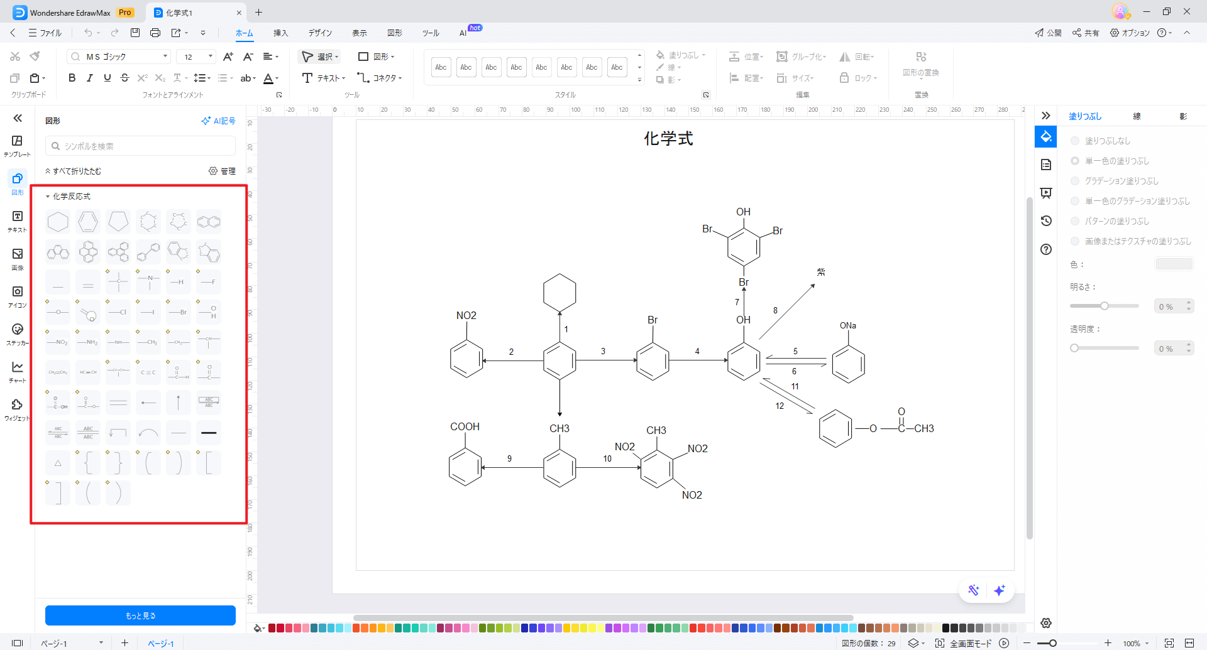The image size is (1207, 650).
Task: Select the NH2 substituent symbol
Action: (88, 342)
